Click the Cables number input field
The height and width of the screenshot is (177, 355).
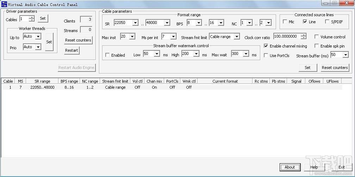click(x=24, y=19)
